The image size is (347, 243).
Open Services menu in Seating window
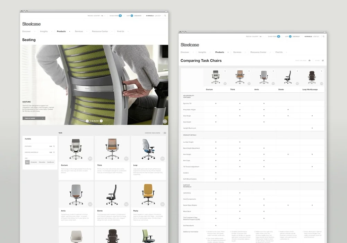79,32
